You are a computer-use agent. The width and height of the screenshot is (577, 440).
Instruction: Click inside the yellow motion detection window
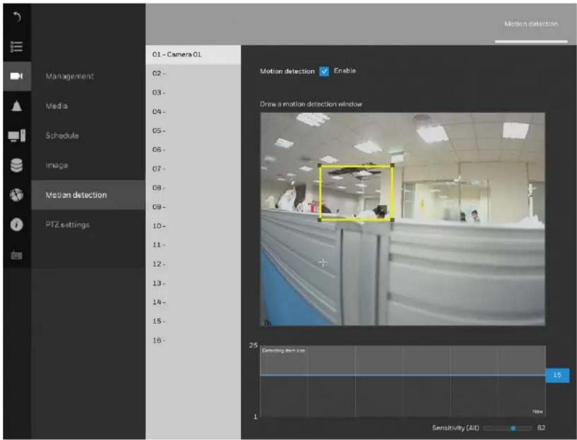coord(356,193)
